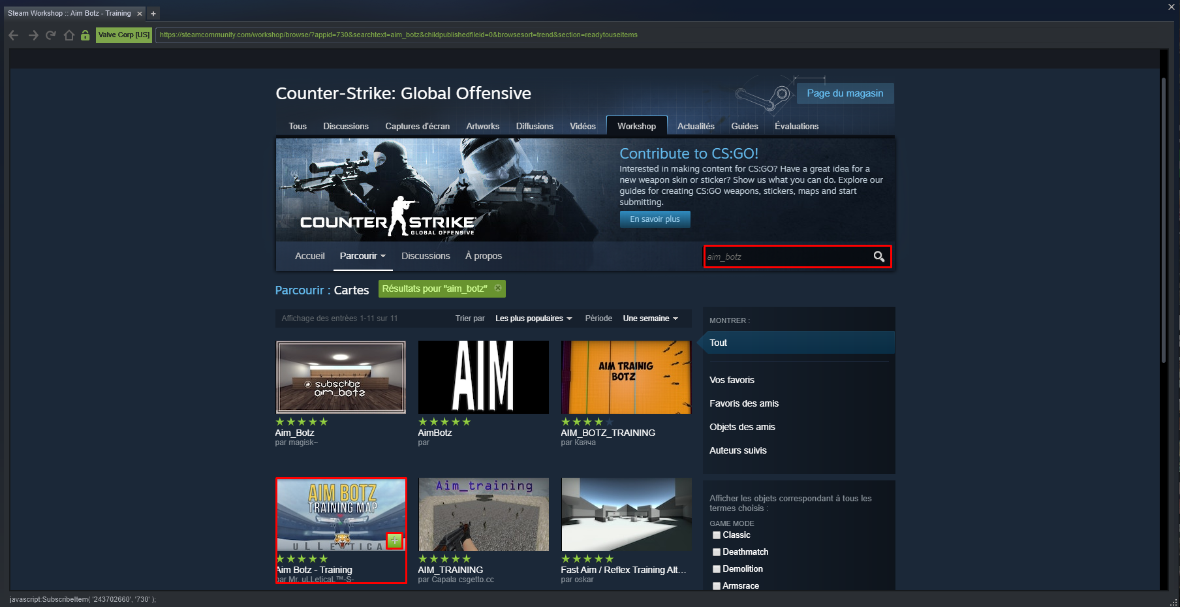Show Objets des amis
Viewport: 1180px width, 607px height.
tap(742, 427)
